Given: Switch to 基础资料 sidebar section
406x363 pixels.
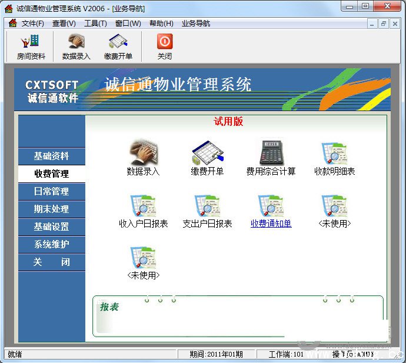Looking at the screenshot, I should 52,156.
